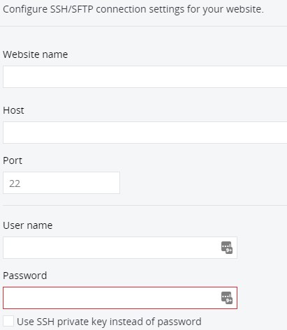Screen dimensions: 287x330
Task: Open password manager icon in Password field
Action: [x=227, y=298]
